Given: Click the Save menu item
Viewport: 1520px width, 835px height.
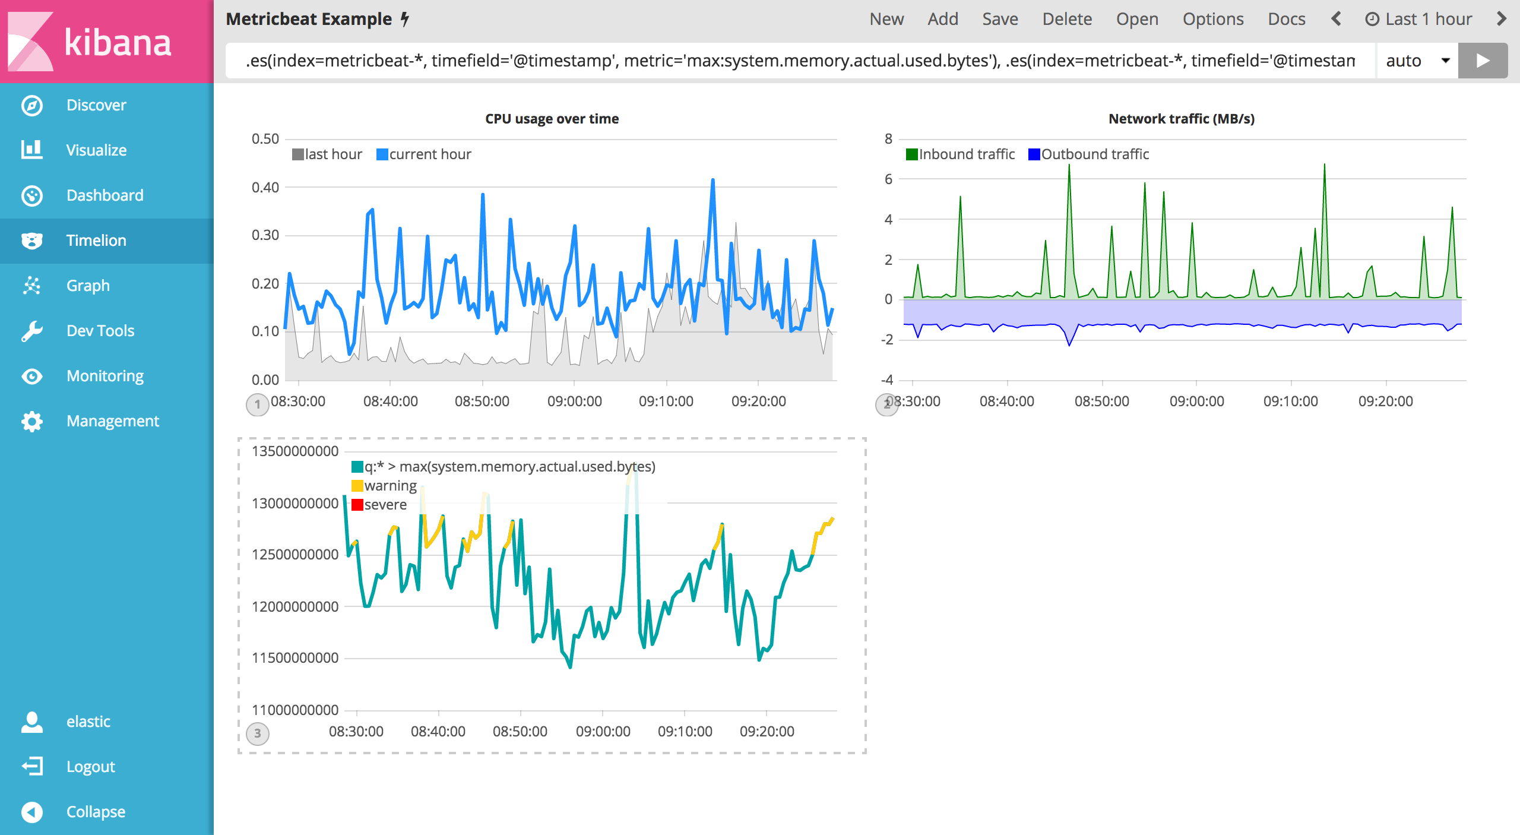Looking at the screenshot, I should coord(1000,19).
